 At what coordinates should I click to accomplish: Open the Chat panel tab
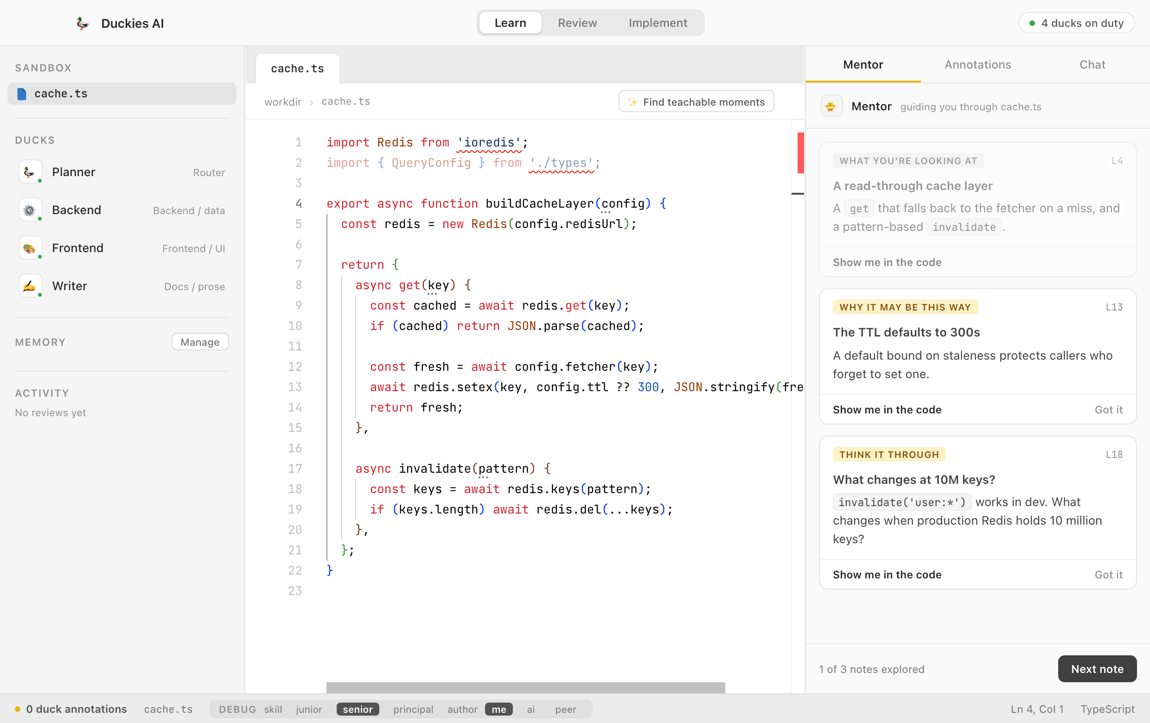coord(1092,64)
